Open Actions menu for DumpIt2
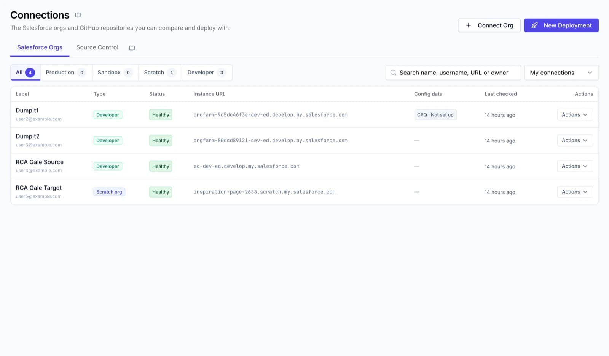Image resolution: width=609 pixels, height=356 pixels. (x=575, y=141)
